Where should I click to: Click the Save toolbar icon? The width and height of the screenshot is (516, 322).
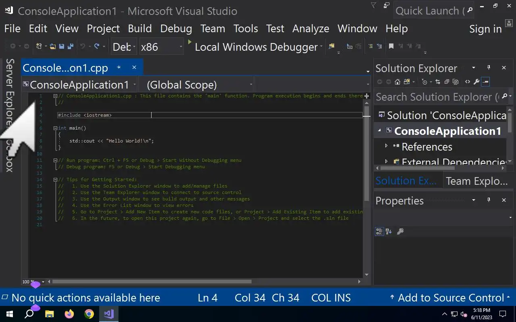point(62,47)
